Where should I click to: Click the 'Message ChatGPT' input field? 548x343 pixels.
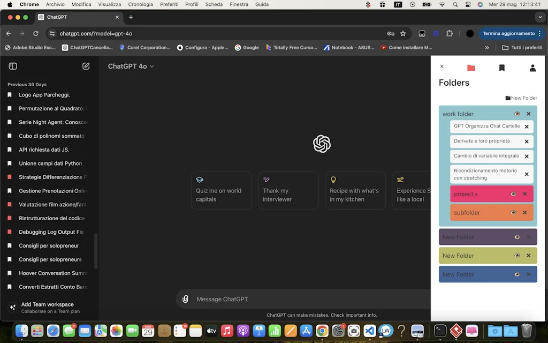[268, 299]
